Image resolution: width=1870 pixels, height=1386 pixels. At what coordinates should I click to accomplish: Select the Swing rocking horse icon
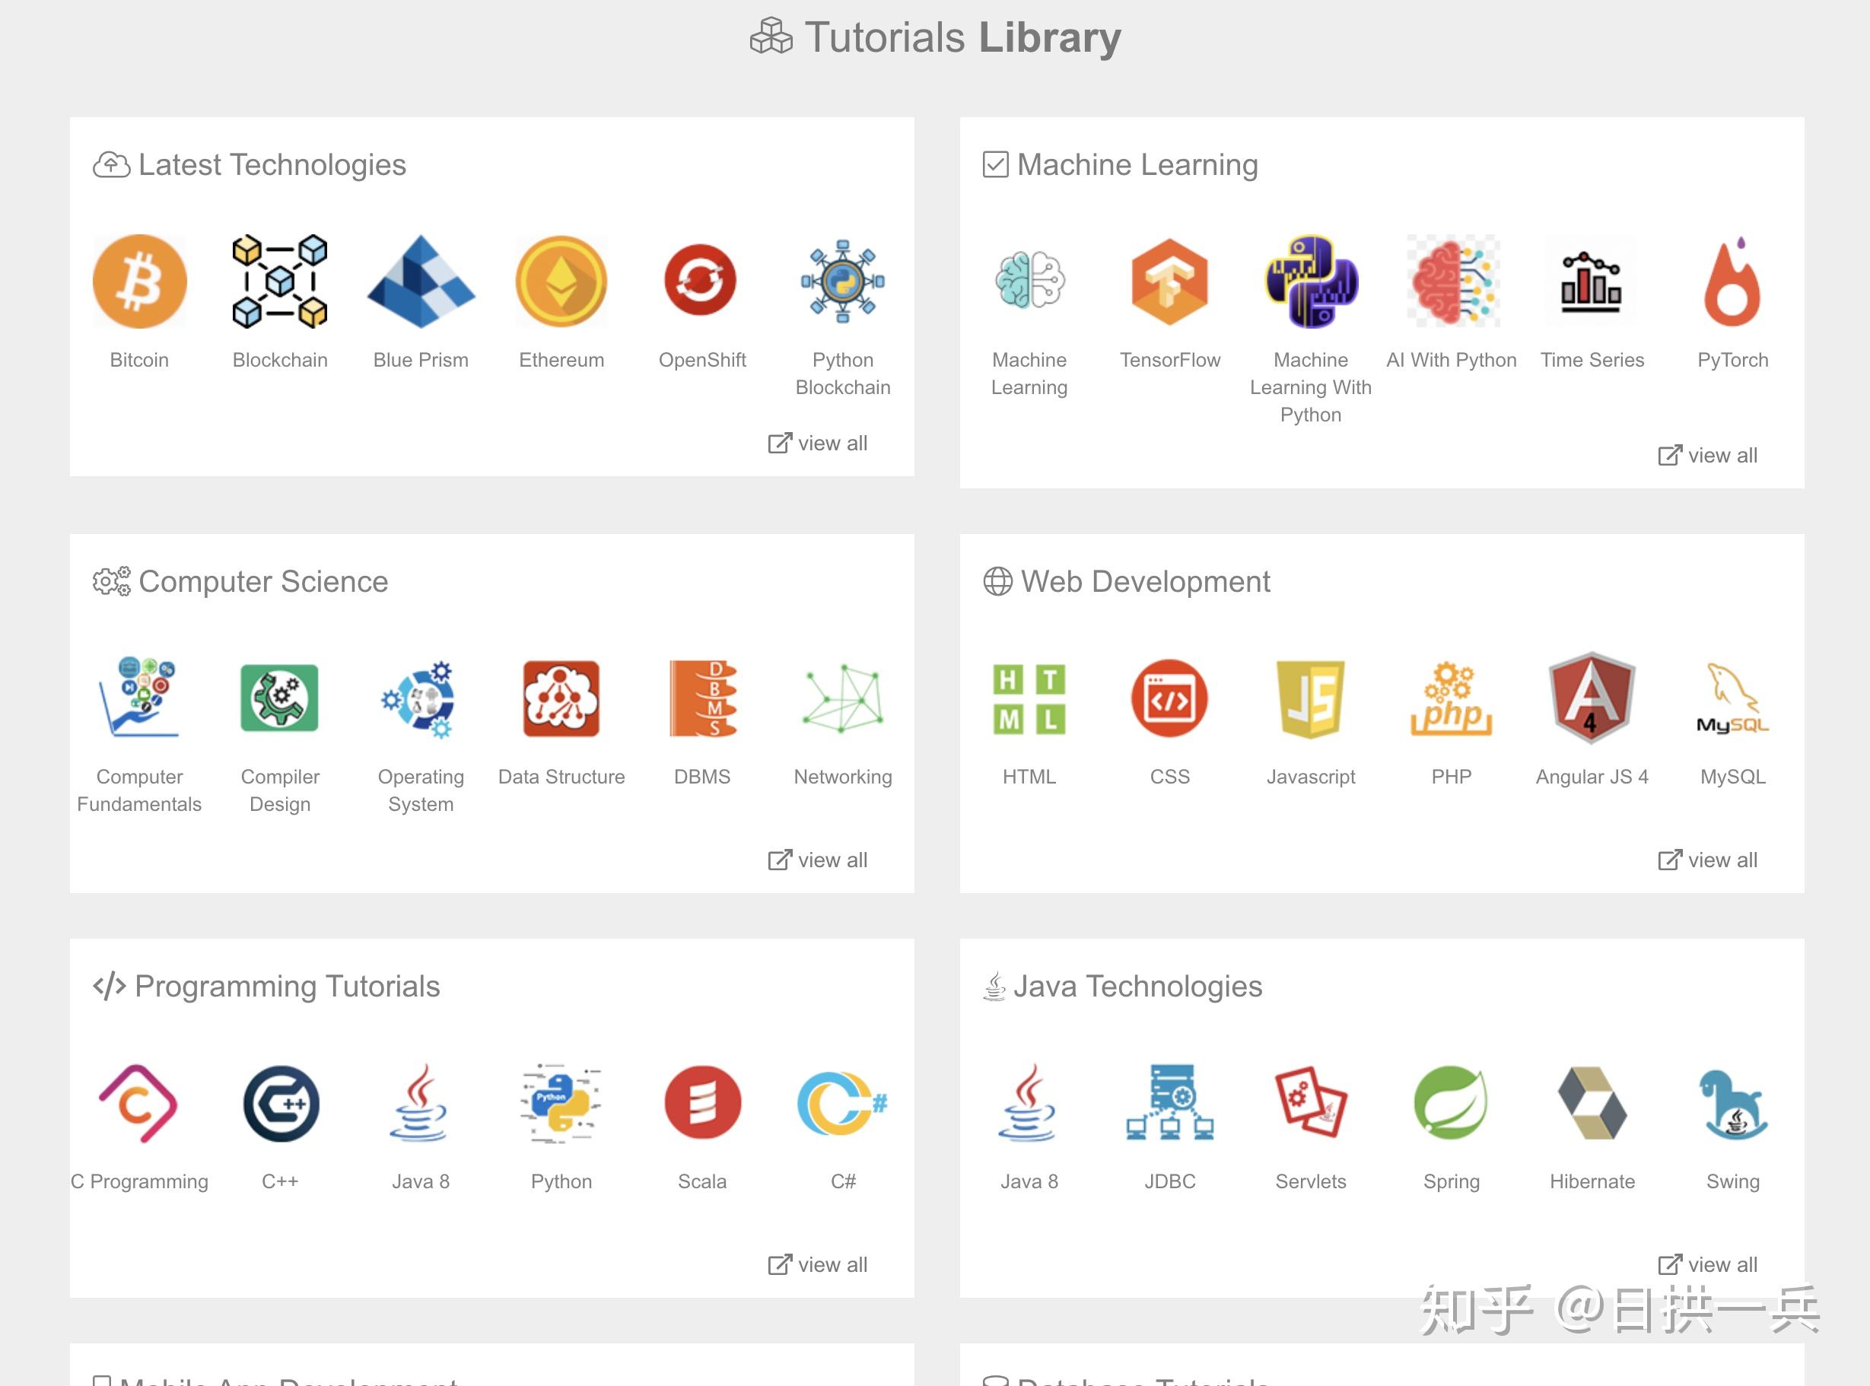[1733, 1104]
